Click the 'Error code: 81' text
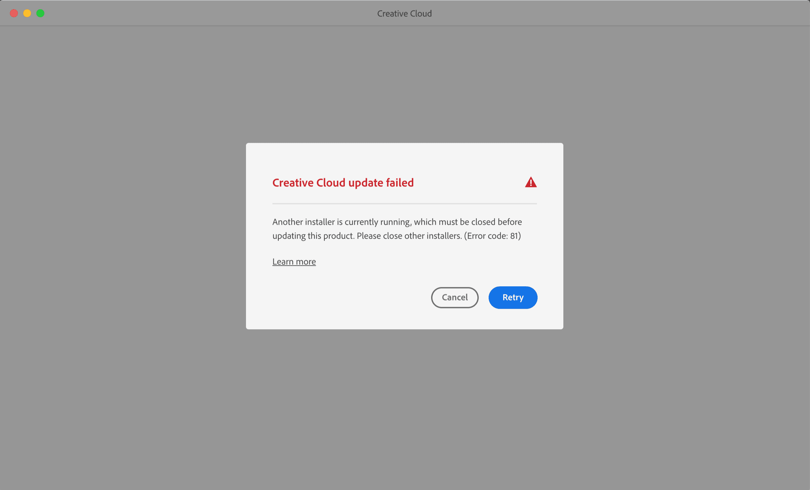This screenshot has height=490, width=810. pos(492,236)
